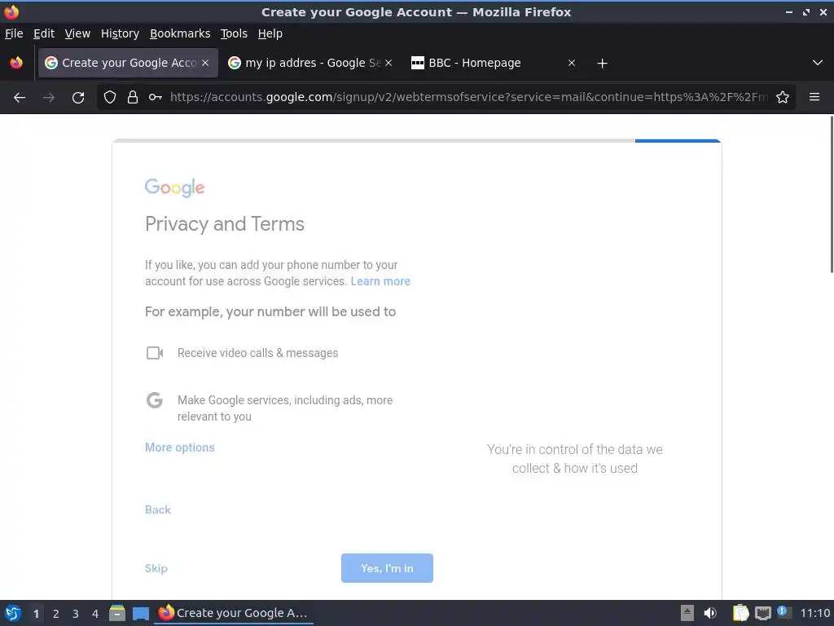Open the Help menu
The image size is (834, 626).
270,33
